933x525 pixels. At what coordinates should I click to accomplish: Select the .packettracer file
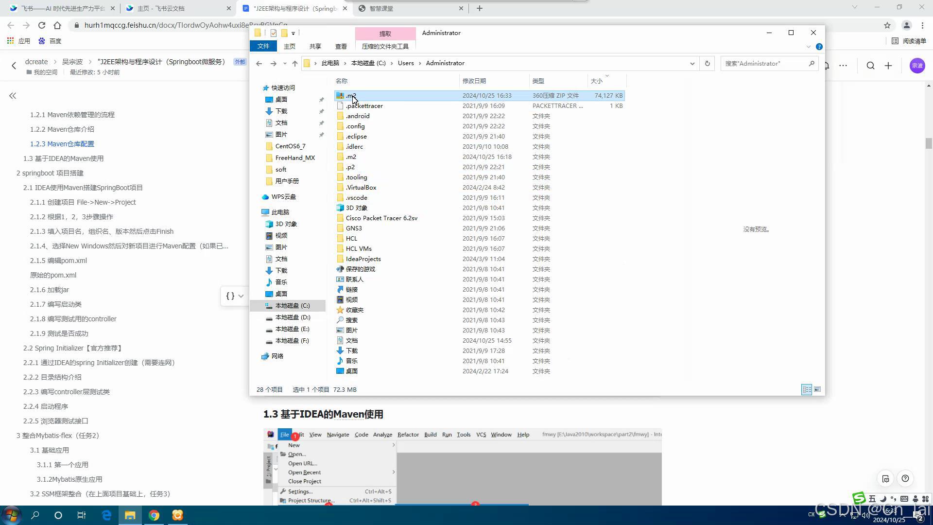[x=364, y=106]
